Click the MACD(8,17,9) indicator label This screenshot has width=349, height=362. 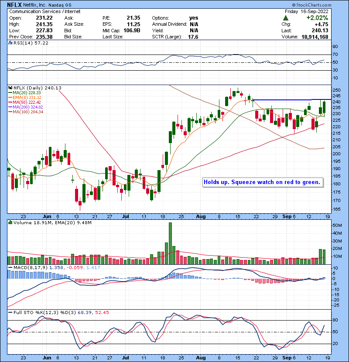pos(31,268)
